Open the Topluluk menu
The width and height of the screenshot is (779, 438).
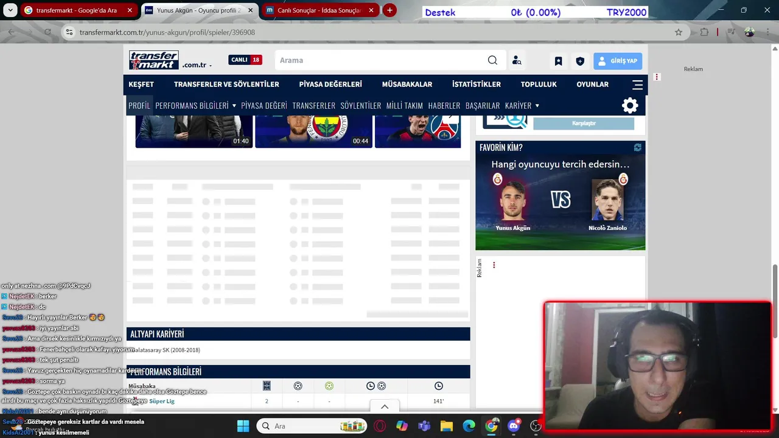tap(539, 85)
